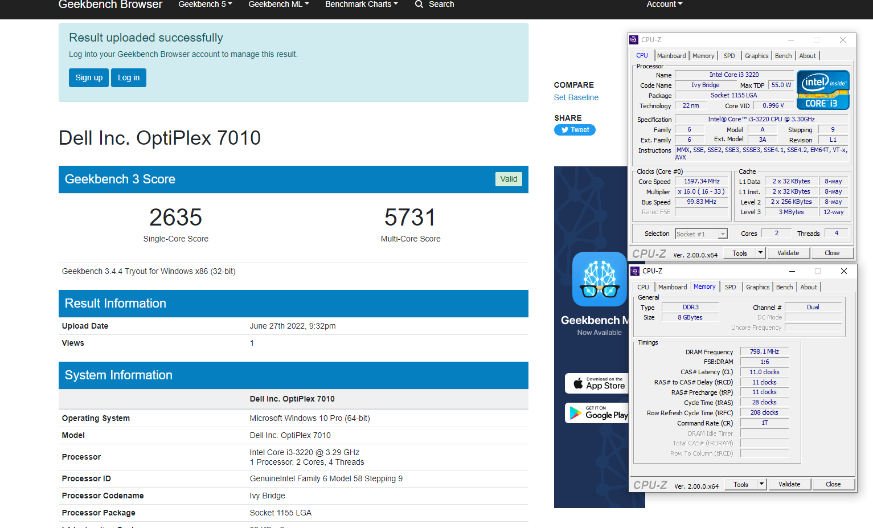Tweet this result via Twitter button
The height and width of the screenshot is (528, 873).
575,130
